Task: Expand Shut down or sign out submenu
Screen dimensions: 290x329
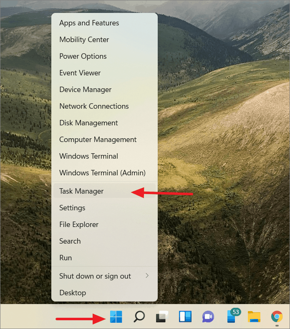Action: point(104,276)
